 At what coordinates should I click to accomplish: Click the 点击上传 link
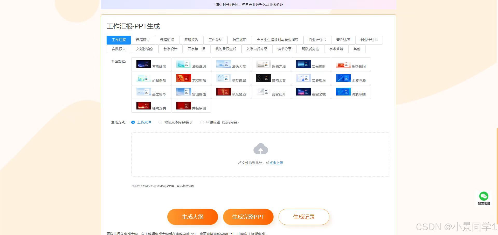(x=276, y=163)
